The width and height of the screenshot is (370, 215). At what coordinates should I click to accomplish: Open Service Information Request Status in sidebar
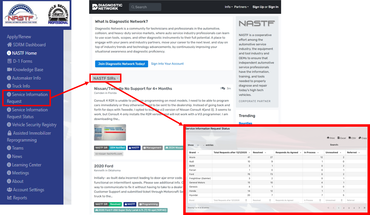click(27, 113)
